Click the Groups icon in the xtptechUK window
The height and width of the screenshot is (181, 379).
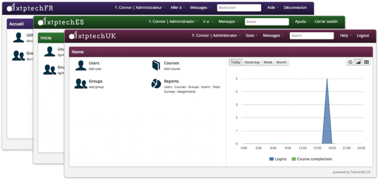click(x=81, y=84)
